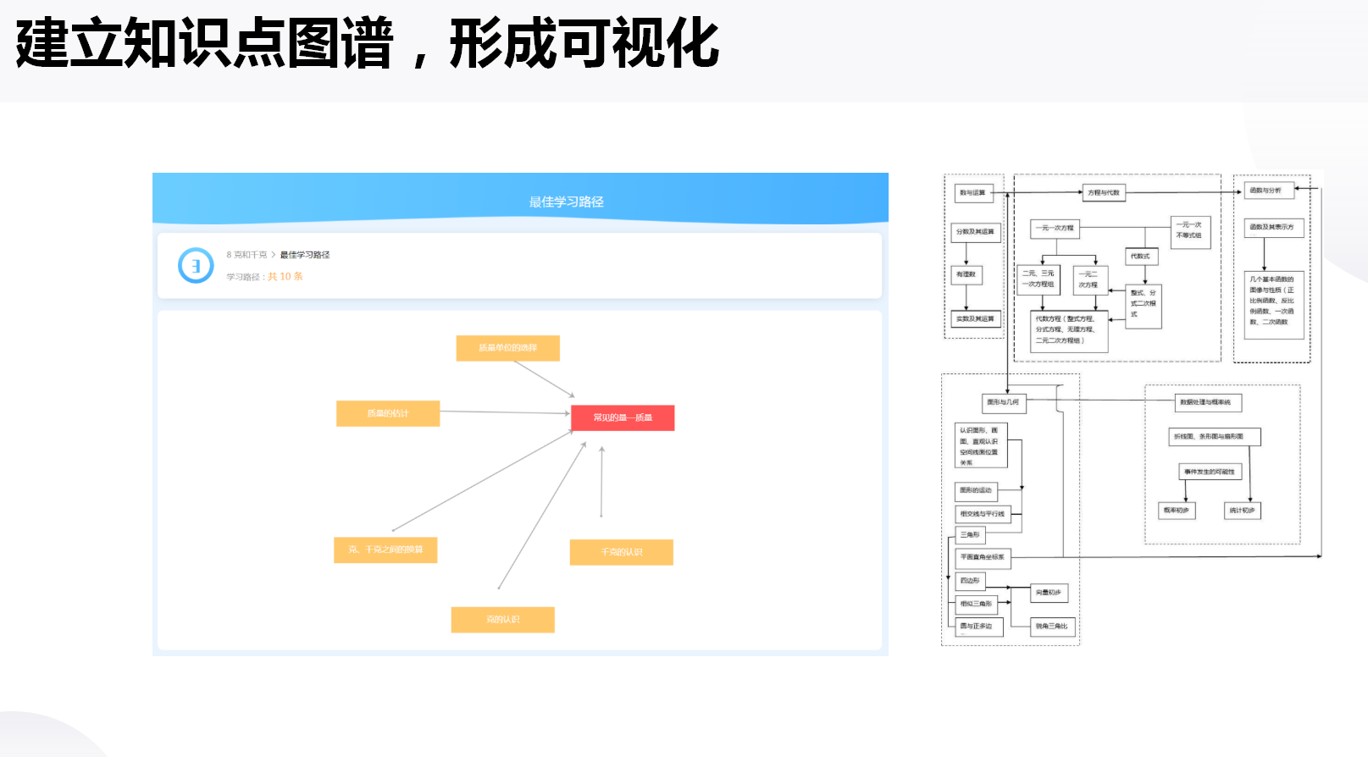Click the '相交线与平行线' box

pyautogui.click(x=983, y=514)
